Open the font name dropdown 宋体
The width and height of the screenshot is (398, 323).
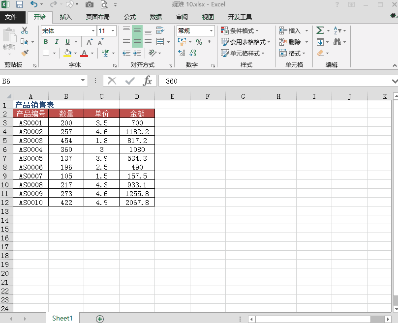93,30
